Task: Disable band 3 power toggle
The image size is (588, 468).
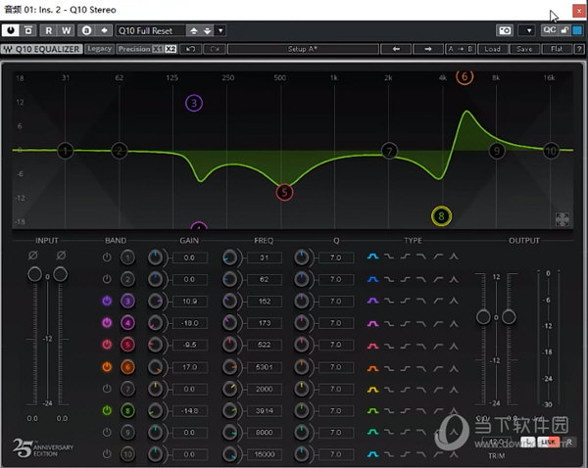Action: click(107, 301)
